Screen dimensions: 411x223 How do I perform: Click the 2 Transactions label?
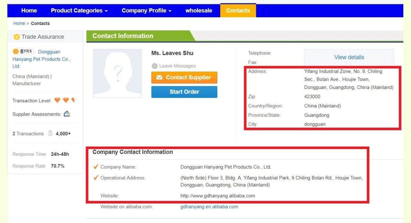(28, 134)
